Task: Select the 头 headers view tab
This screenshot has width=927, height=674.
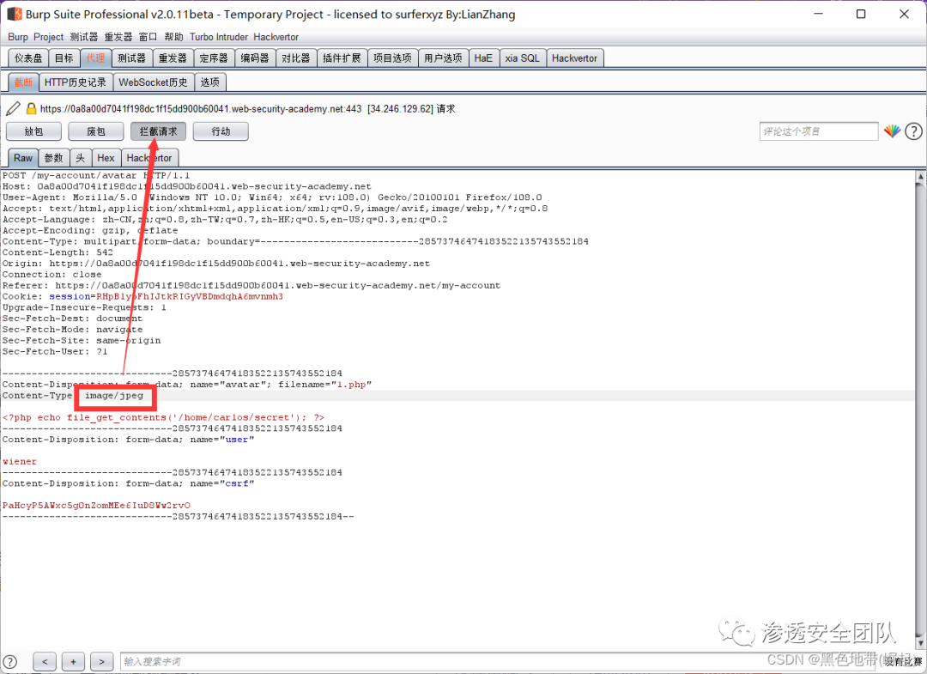Action: [81, 158]
